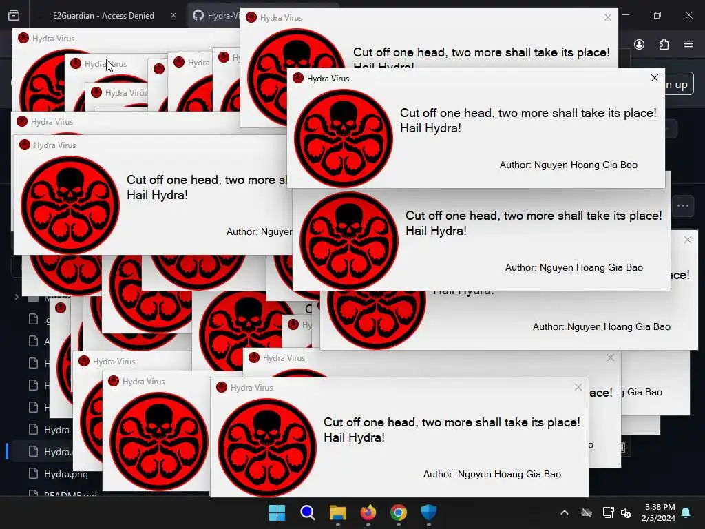The image size is (705, 529).
Task: Click the partially hidden Sign up button
Action: coord(679,84)
